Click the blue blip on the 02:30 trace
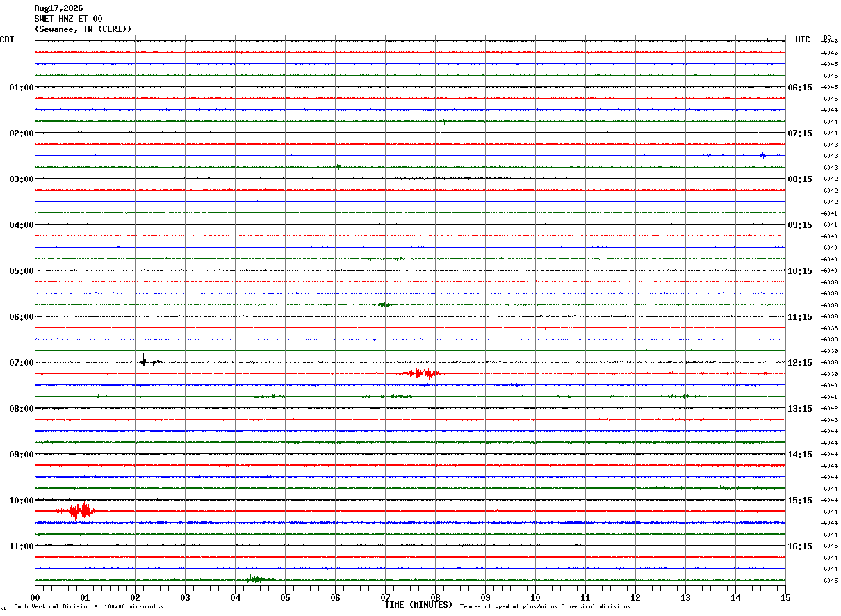 click(x=762, y=156)
